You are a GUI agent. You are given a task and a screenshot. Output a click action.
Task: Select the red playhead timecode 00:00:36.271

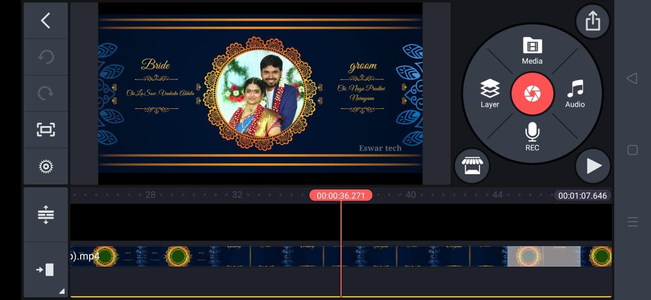pos(341,196)
